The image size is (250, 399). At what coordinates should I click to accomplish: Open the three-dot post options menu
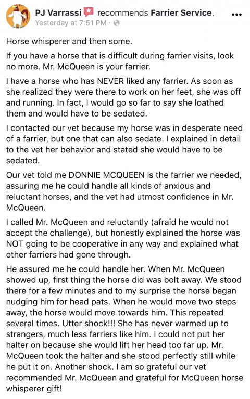click(236, 15)
